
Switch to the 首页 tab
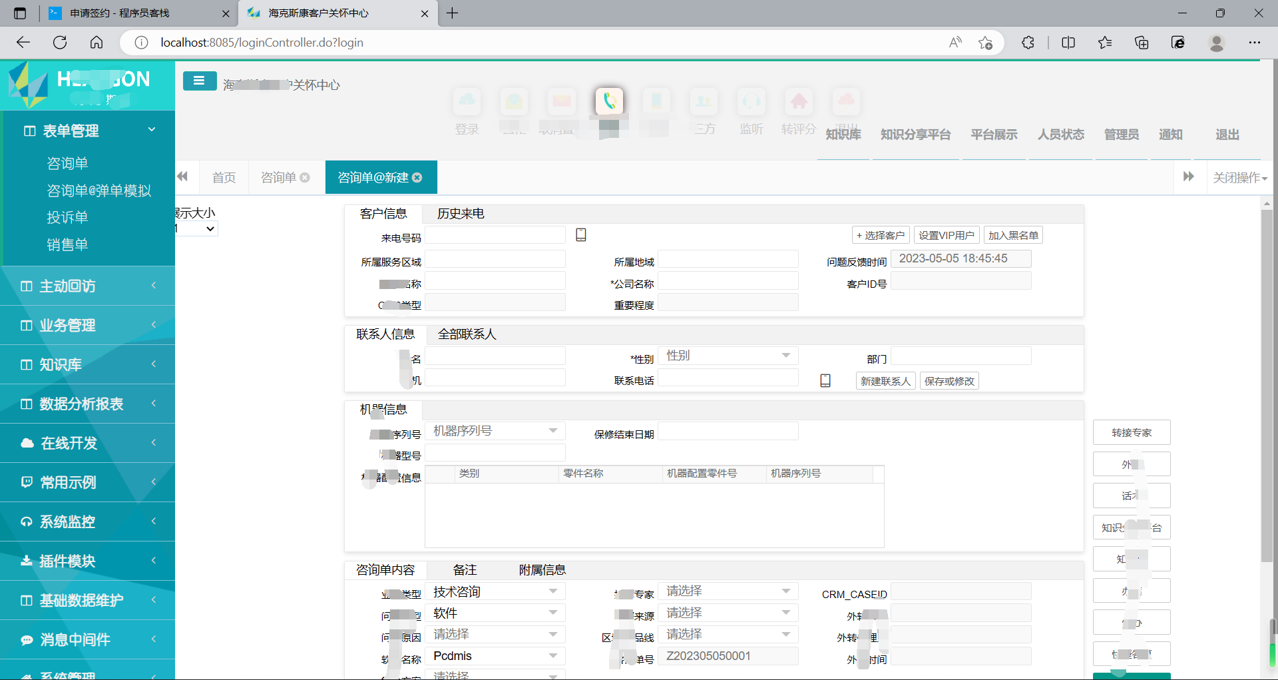[224, 177]
